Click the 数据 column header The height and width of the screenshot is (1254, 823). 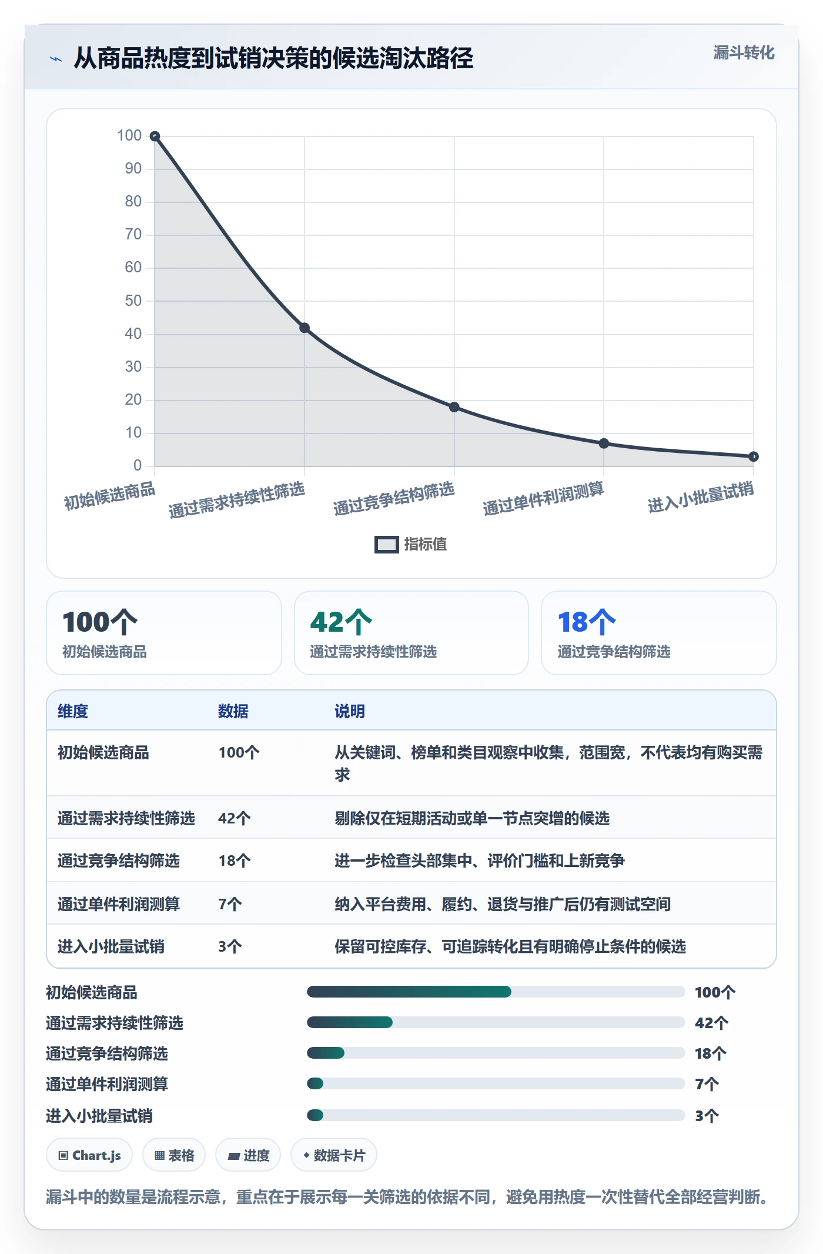[x=233, y=711]
